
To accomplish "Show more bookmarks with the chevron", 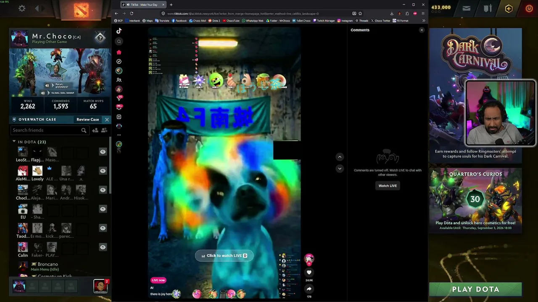I will [424, 21].
